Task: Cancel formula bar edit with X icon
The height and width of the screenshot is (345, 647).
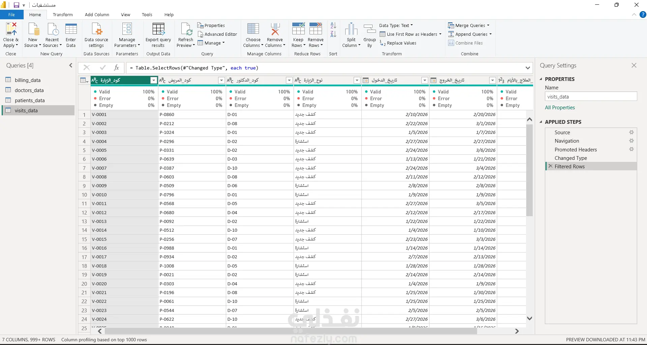Action: (x=87, y=67)
